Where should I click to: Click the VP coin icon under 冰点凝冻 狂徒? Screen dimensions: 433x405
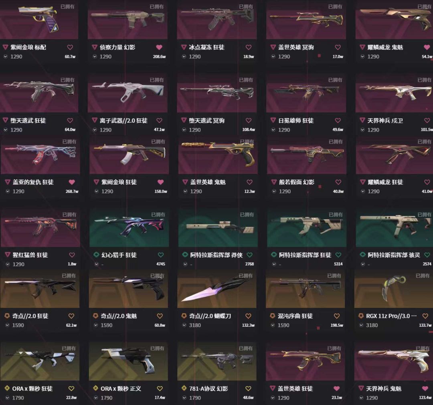(184, 57)
